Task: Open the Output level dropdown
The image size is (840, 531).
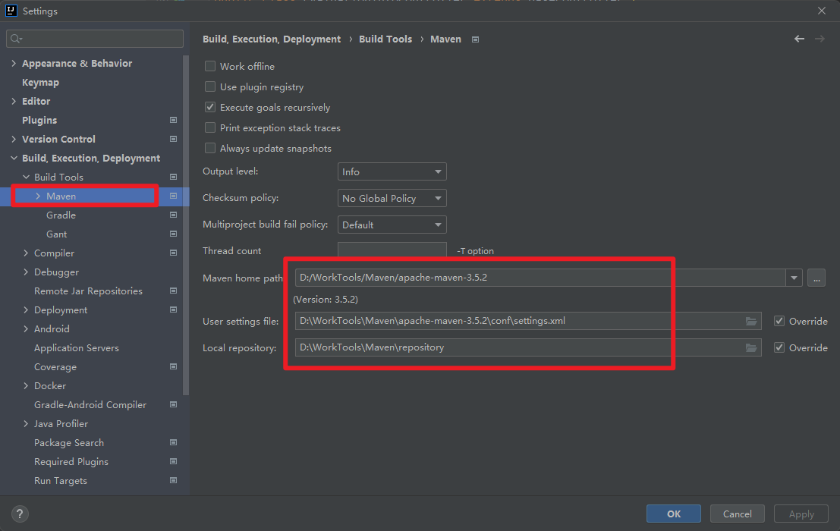Action: click(x=392, y=172)
